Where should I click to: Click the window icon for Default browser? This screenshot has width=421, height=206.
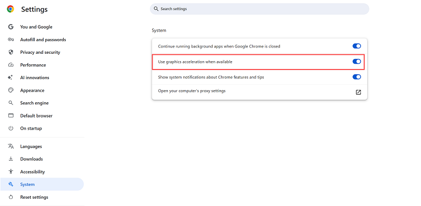click(11, 115)
